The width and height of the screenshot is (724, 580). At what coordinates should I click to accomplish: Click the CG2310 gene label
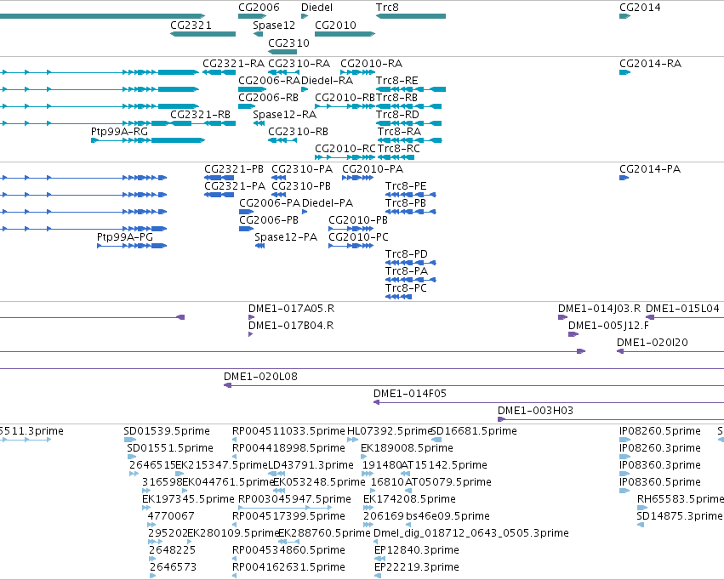[288, 43]
